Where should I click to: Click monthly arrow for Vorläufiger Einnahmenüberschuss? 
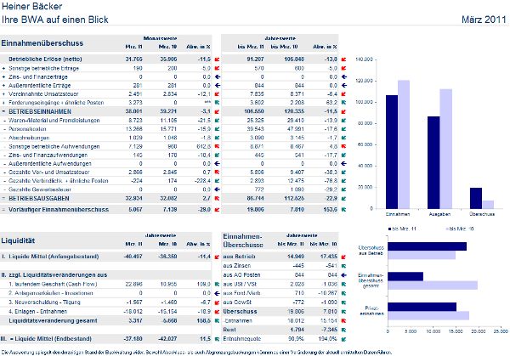(218, 210)
